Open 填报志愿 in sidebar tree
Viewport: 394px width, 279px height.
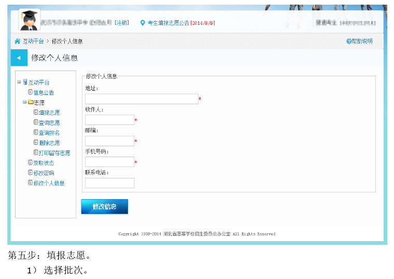[x=49, y=113]
